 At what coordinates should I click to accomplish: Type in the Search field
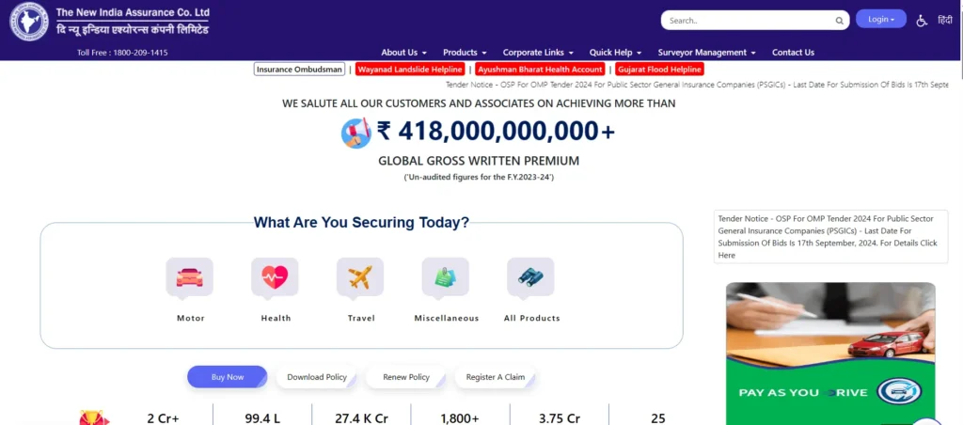click(x=748, y=20)
